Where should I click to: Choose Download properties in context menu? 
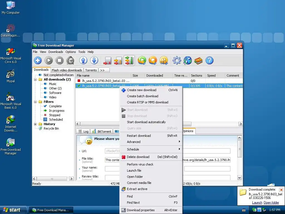tap(151, 210)
